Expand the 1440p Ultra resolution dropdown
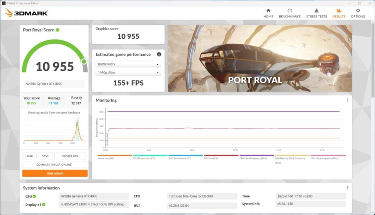This screenshot has width=375, height=215. (x=128, y=72)
